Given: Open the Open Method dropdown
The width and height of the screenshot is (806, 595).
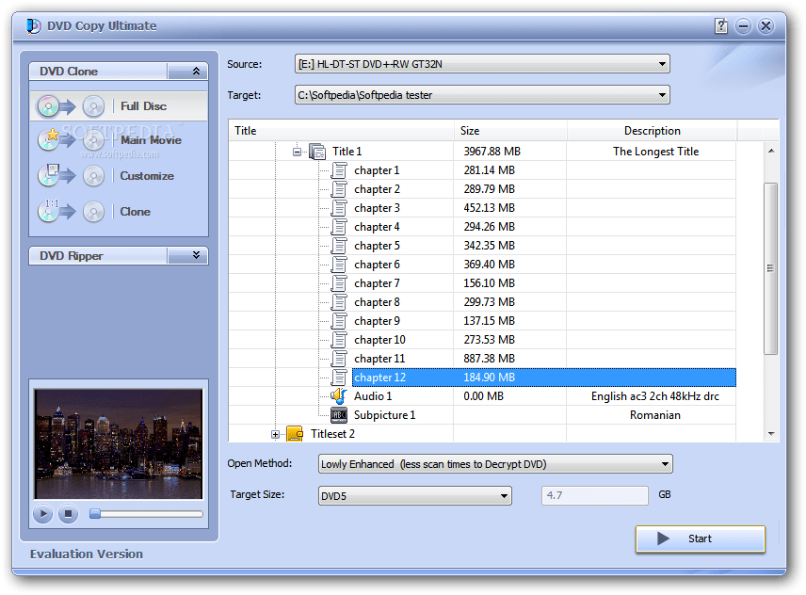Looking at the screenshot, I should point(662,463).
